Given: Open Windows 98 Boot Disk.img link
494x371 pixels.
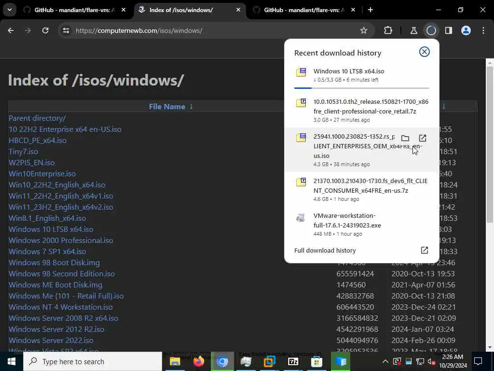Looking at the screenshot, I should (x=54, y=262).
